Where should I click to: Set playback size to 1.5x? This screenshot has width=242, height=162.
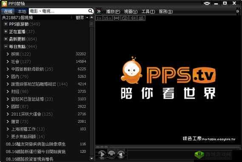point(107,18)
